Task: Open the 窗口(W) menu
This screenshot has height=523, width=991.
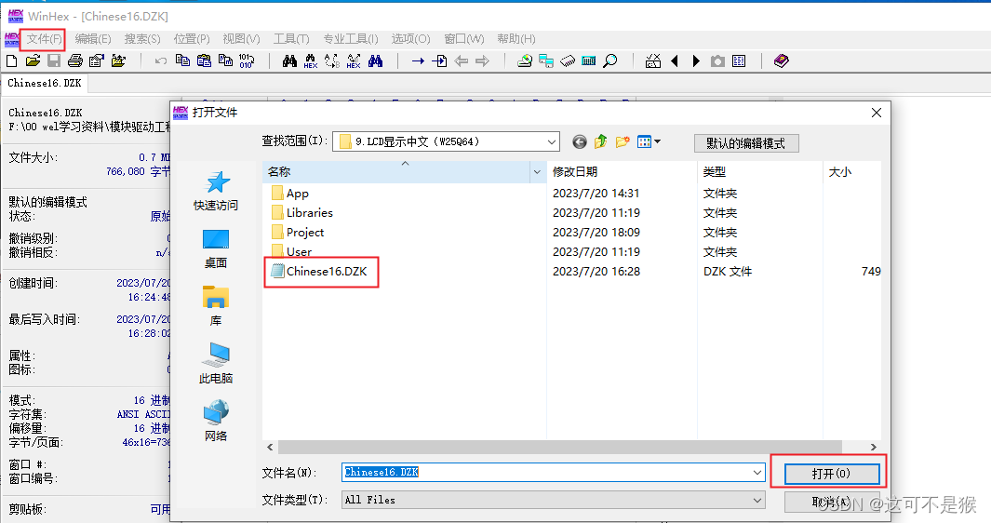Action: 464,38
